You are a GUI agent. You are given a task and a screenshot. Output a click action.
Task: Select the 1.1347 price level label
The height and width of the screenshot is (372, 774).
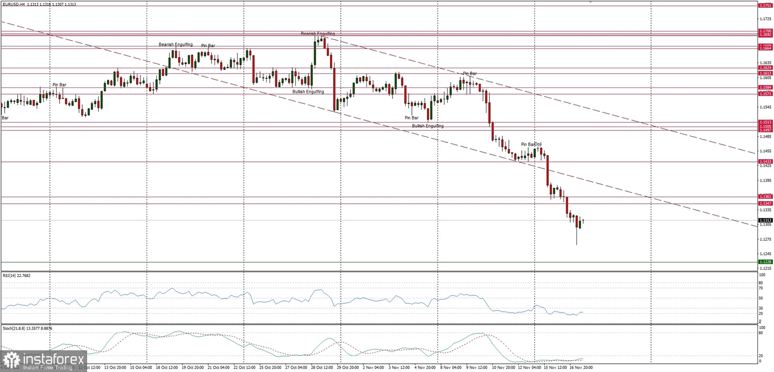(765, 204)
